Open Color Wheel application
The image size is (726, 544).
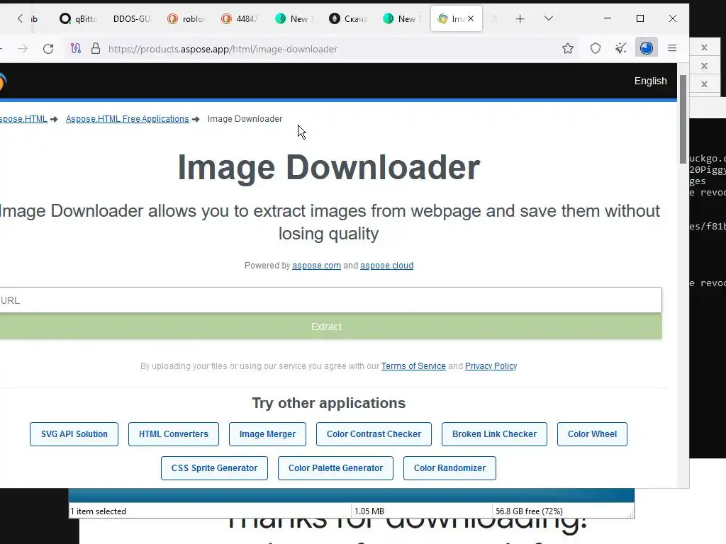click(592, 434)
